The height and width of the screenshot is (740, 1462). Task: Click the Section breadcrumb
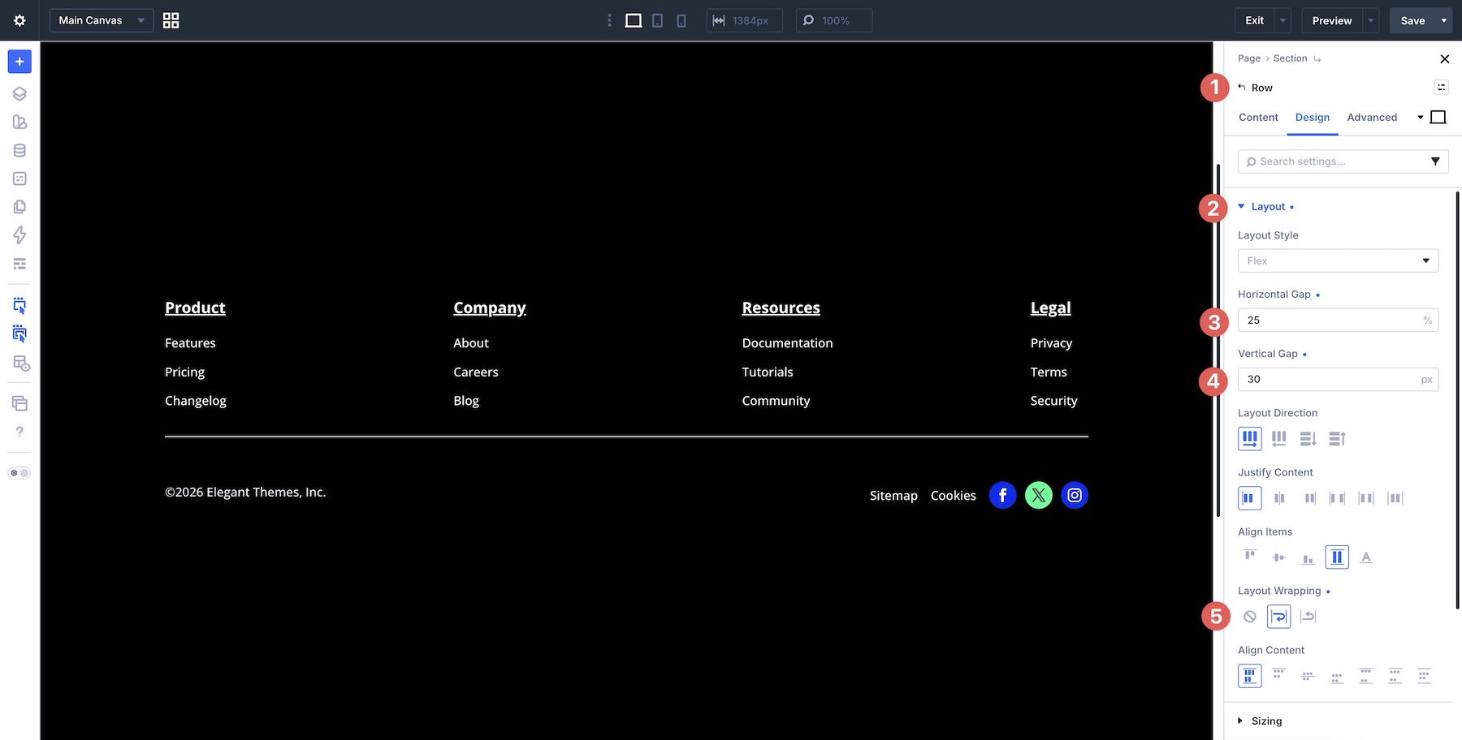tap(1290, 58)
